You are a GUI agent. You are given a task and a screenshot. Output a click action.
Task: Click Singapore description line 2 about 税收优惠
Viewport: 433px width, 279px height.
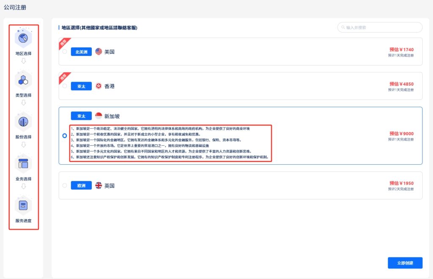coord(136,134)
